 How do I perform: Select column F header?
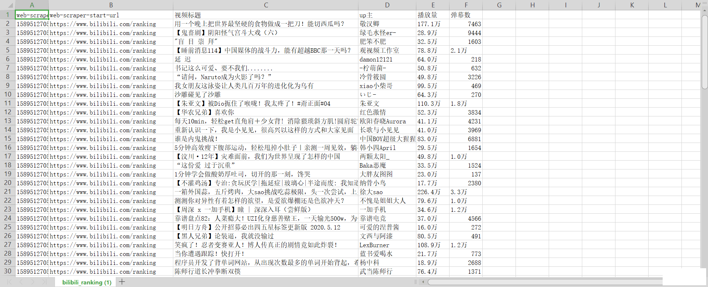(466, 5)
